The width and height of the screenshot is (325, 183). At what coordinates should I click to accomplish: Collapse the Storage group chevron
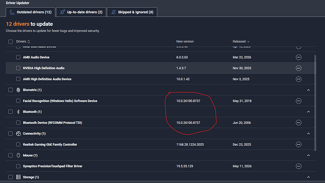[x=309, y=177]
